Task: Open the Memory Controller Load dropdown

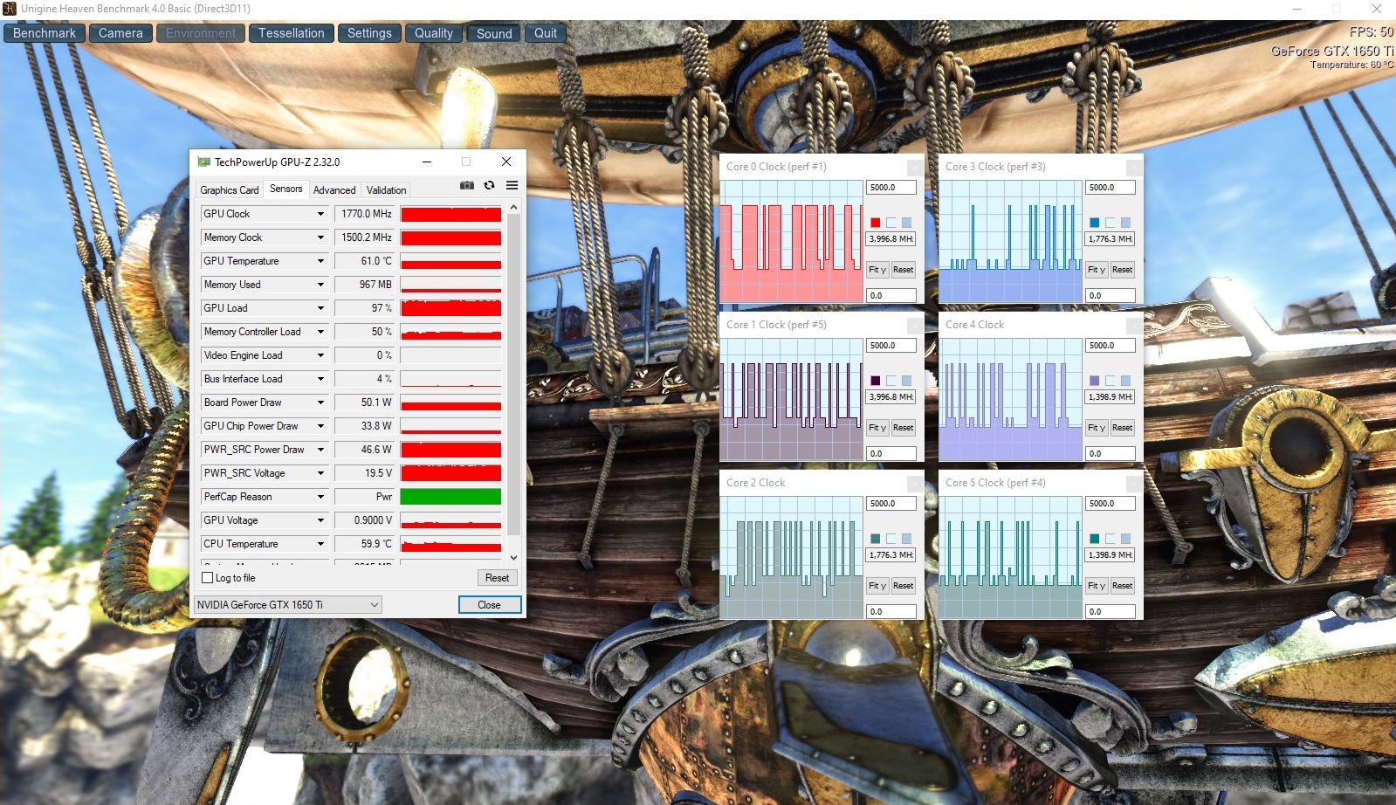Action: pyautogui.click(x=320, y=332)
